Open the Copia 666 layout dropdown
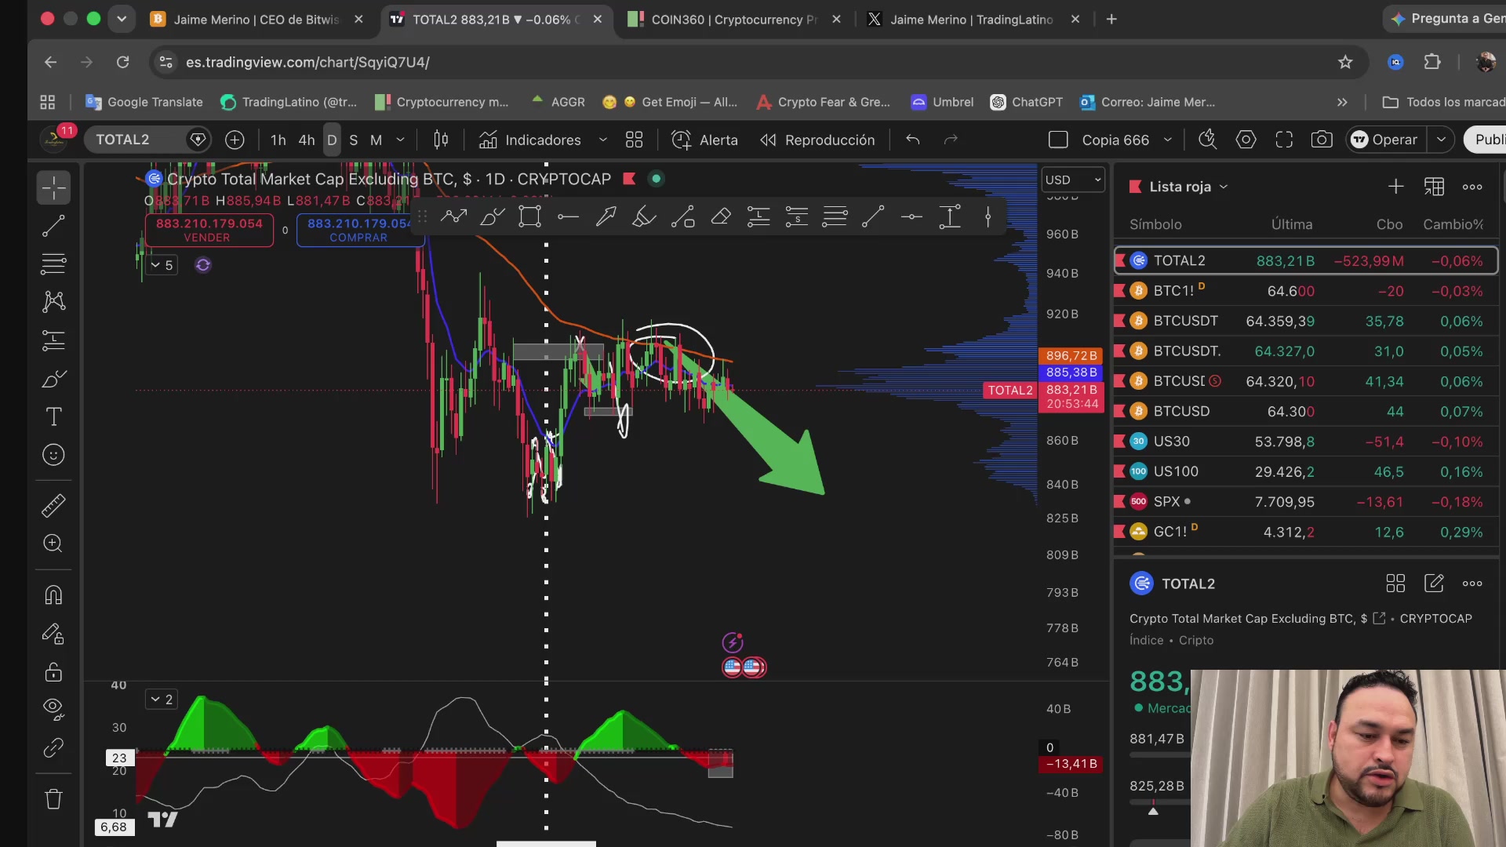 (1167, 140)
